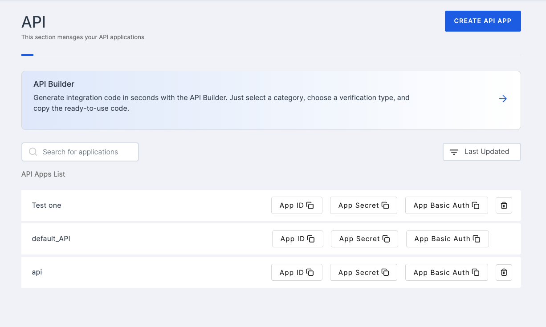
Task: Copy App Basic Auth for Test one
Action: 446,206
